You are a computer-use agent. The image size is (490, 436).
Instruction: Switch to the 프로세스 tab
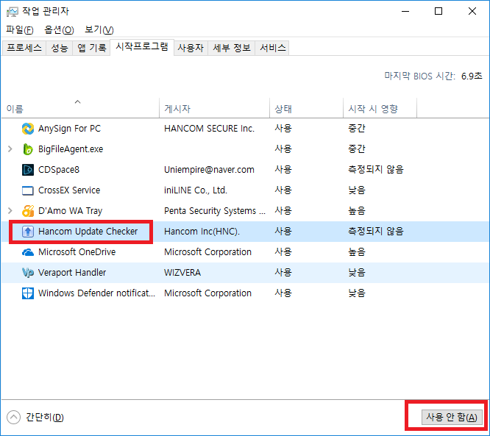24,48
